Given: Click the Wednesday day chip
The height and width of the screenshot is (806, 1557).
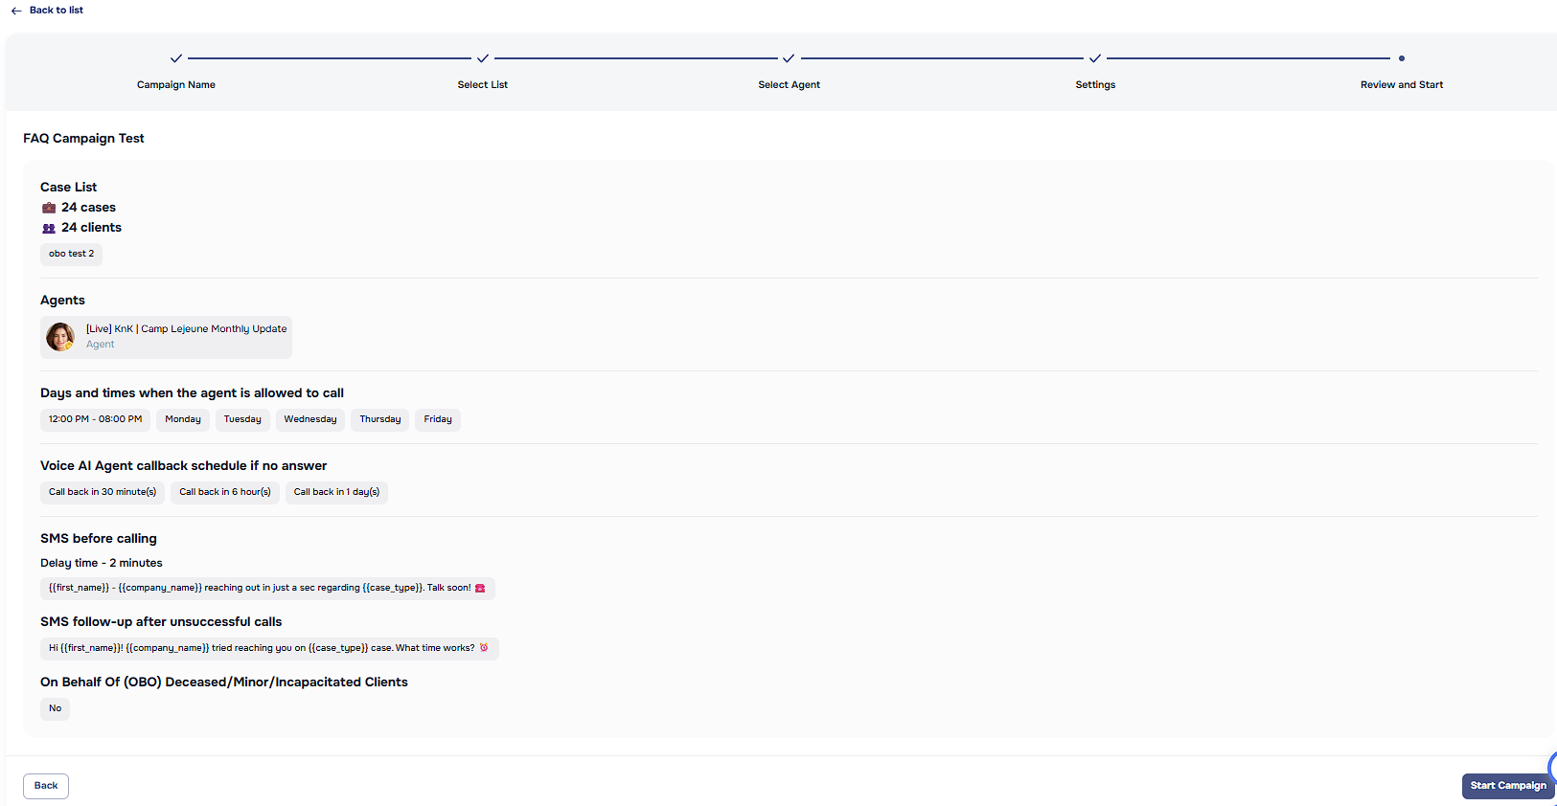Looking at the screenshot, I should tap(310, 419).
